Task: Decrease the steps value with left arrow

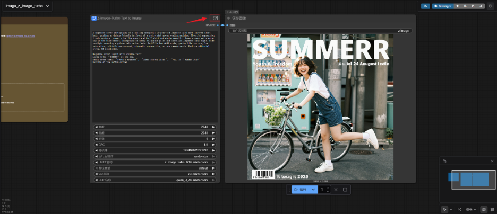Action: [96, 139]
